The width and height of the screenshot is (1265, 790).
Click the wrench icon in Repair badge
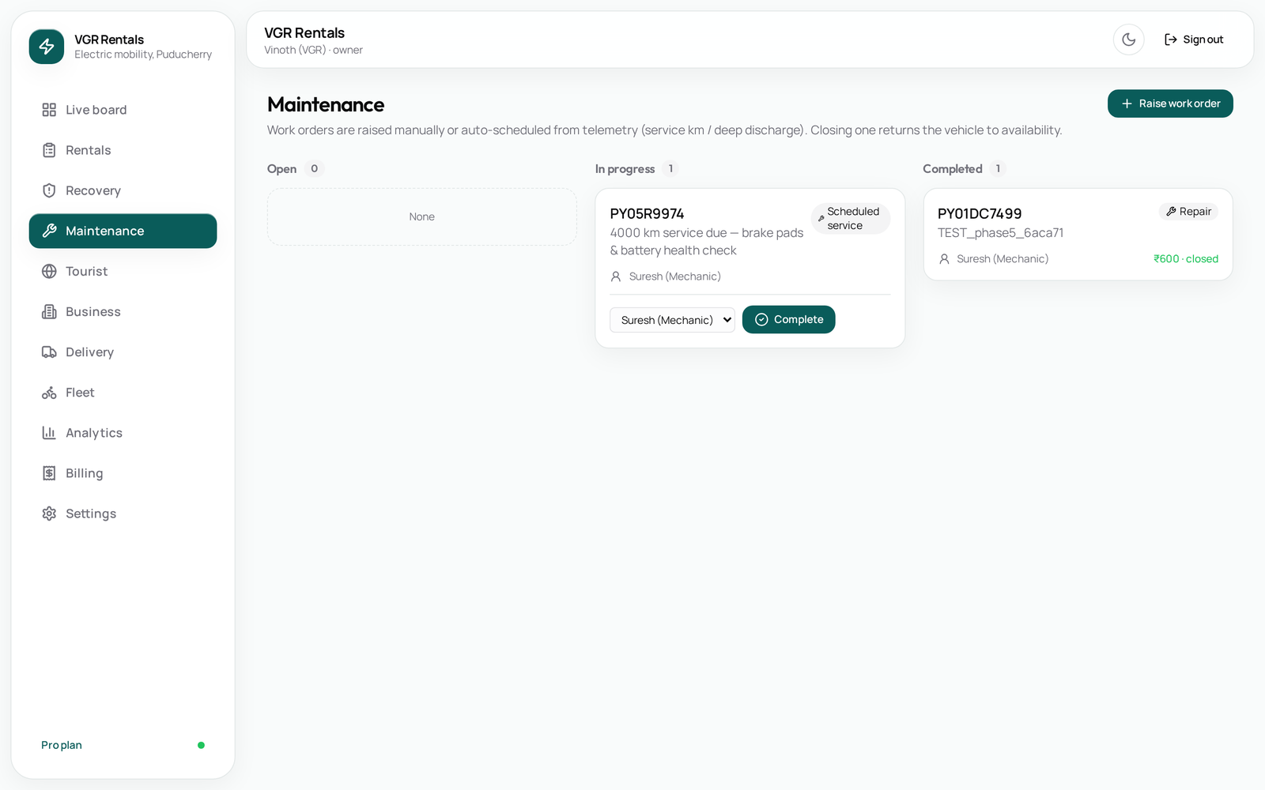1171,212
